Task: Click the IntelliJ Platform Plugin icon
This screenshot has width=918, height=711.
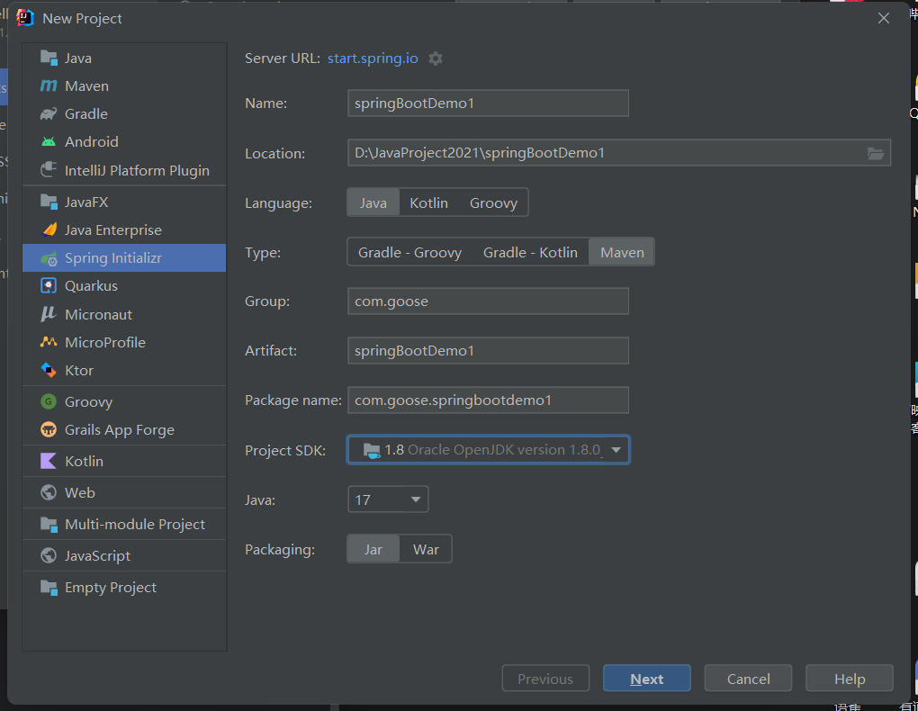Action: click(x=49, y=170)
